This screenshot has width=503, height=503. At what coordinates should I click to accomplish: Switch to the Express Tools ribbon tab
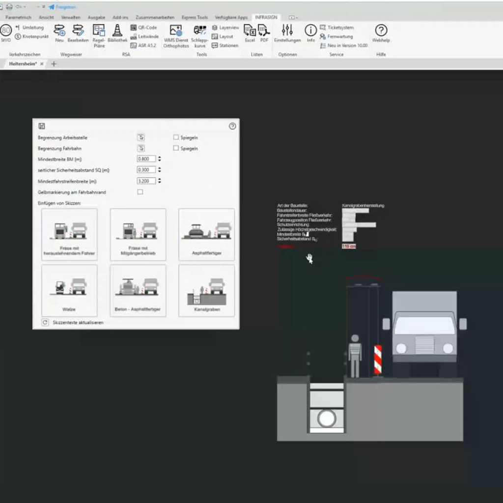coord(195,17)
